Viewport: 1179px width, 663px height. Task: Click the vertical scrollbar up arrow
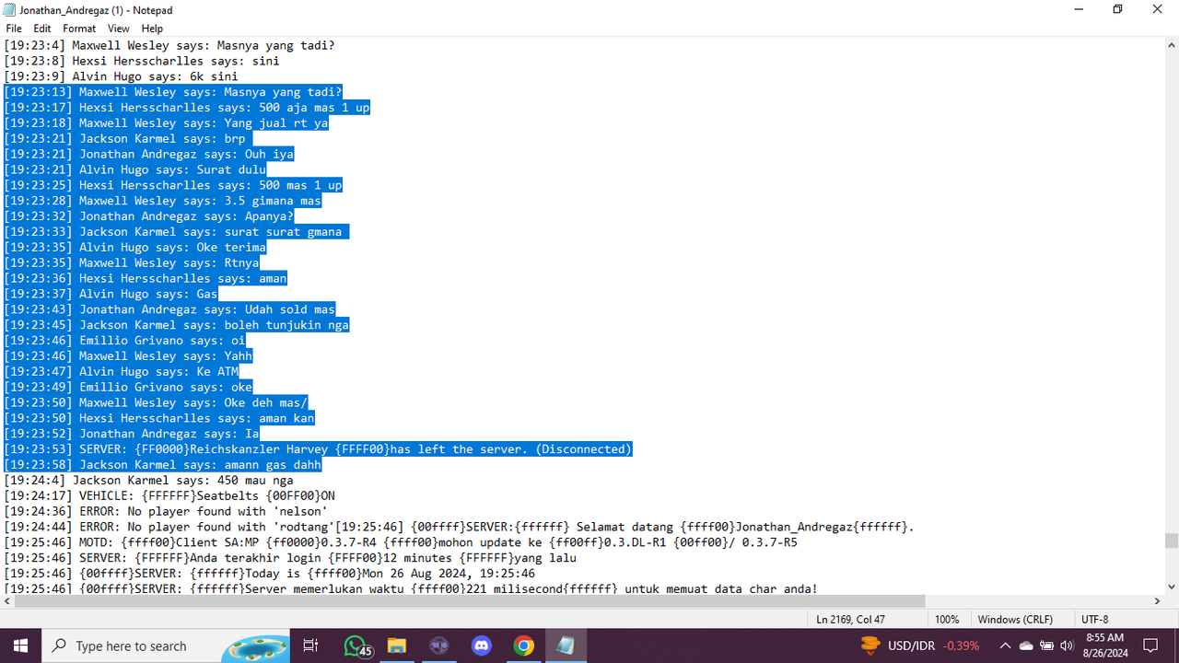tap(1171, 44)
